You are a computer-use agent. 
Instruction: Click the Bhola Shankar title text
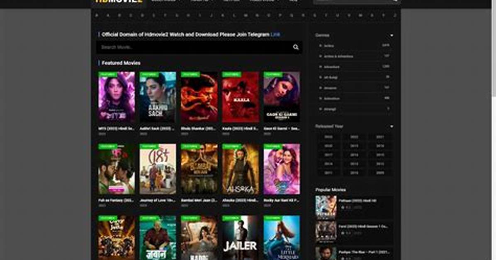(x=199, y=129)
